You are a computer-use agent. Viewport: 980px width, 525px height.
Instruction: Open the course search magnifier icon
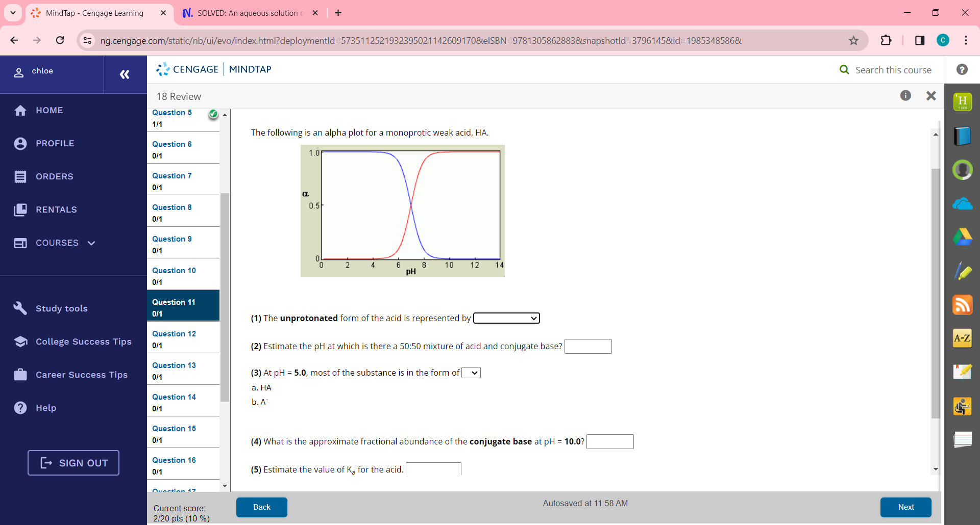pyautogui.click(x=844, y=70)
